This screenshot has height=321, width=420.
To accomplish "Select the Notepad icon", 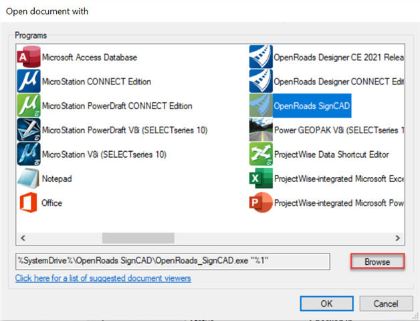I will 29,179.
